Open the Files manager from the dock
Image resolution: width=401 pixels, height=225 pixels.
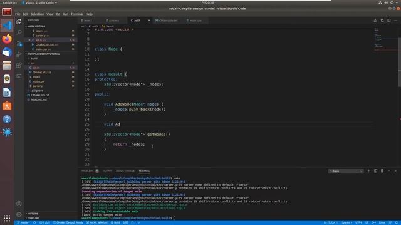(7, 66)
